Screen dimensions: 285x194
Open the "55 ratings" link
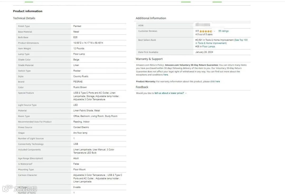coord(224,31)
